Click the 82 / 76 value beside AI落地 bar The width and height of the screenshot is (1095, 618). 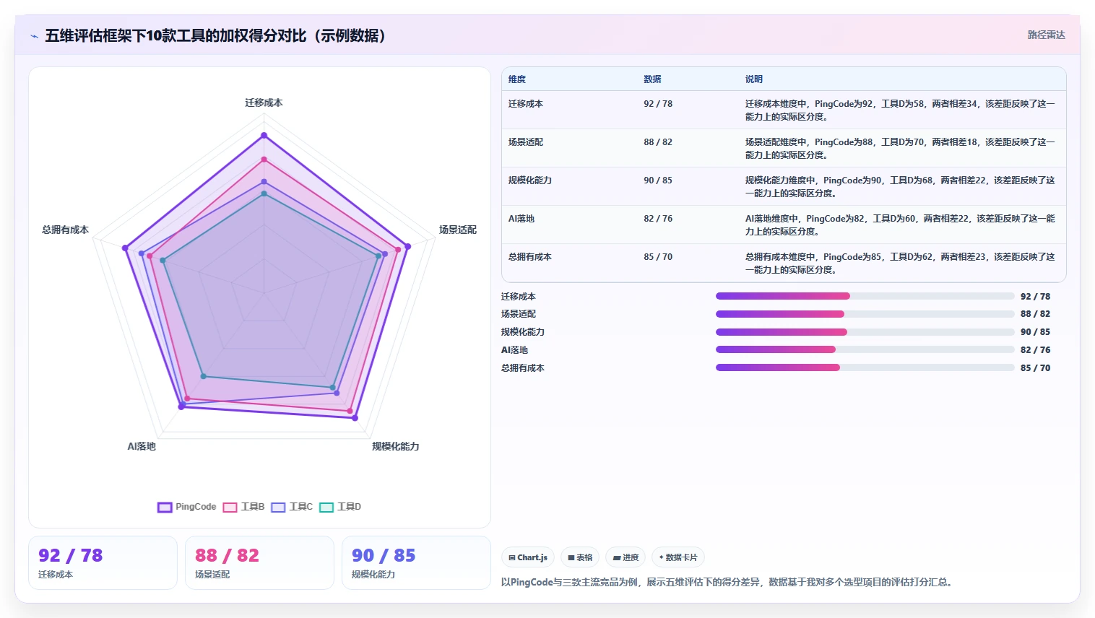tap(1035, 350)
